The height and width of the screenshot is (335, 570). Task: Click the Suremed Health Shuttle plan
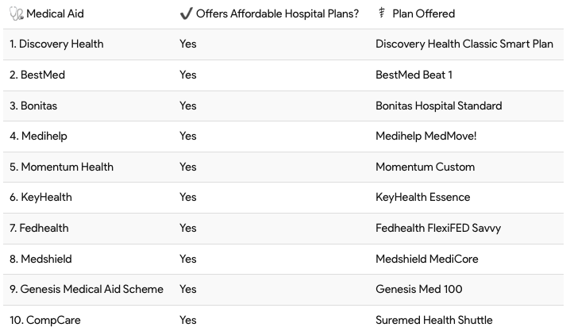[433, 321]
